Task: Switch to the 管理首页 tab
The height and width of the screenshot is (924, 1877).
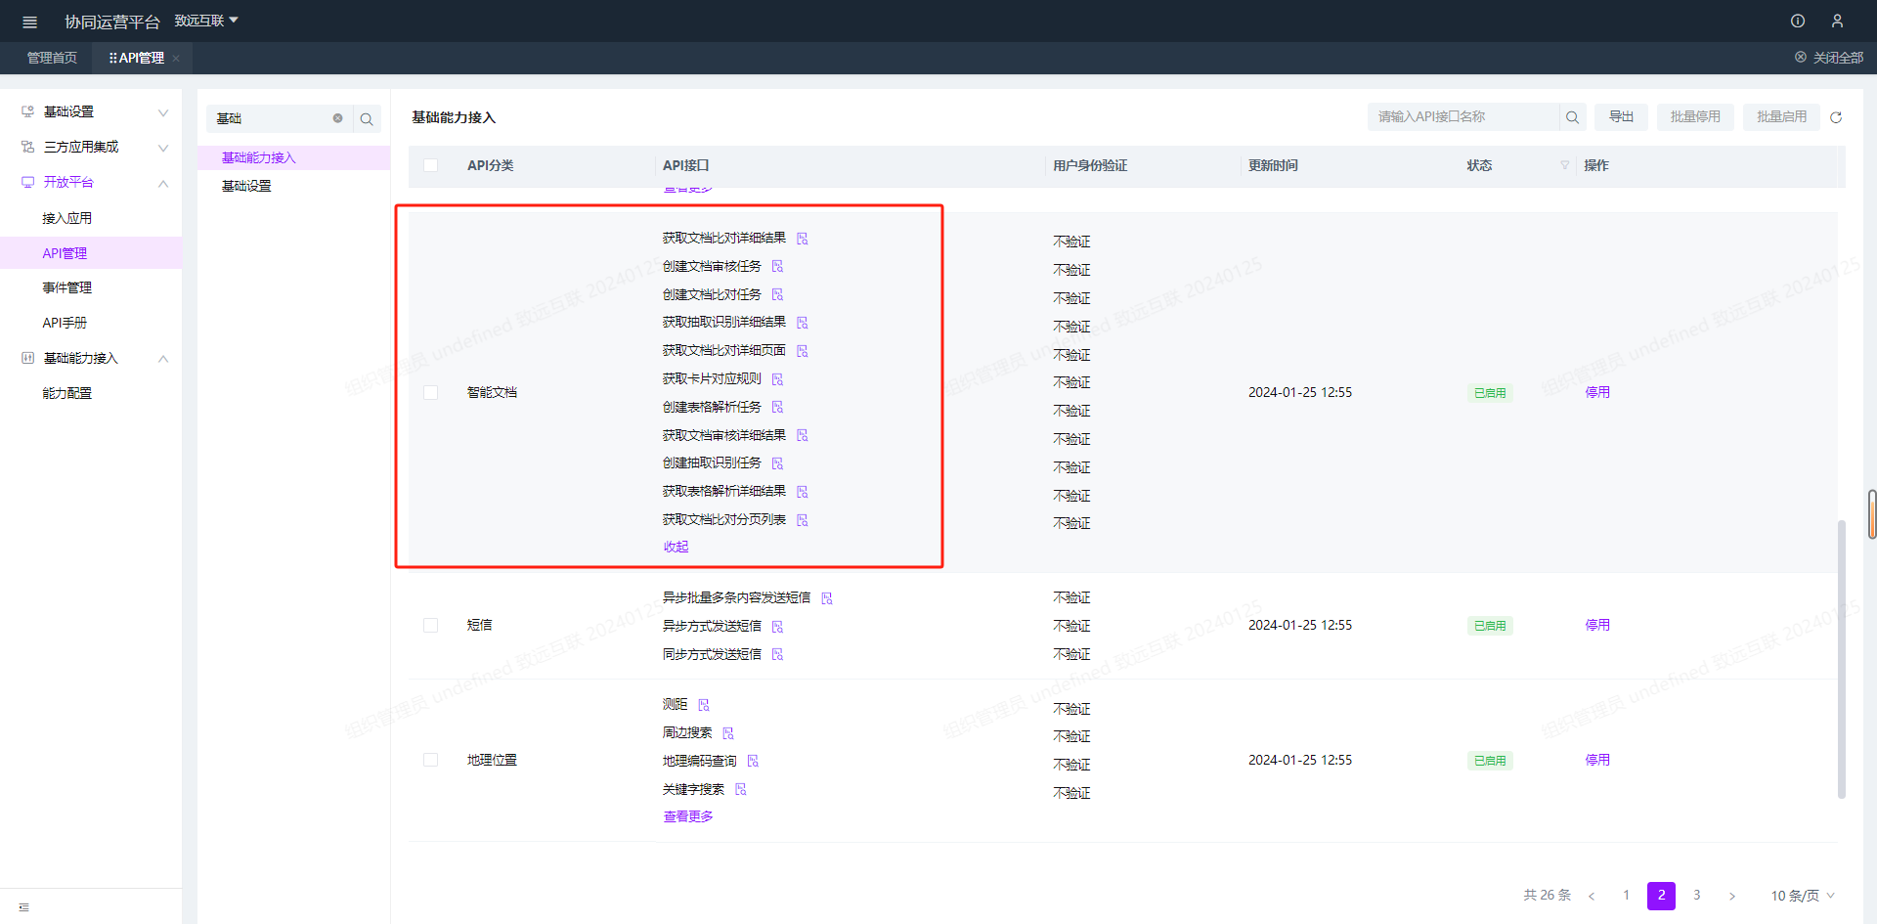Action: (x=52, y=58)
